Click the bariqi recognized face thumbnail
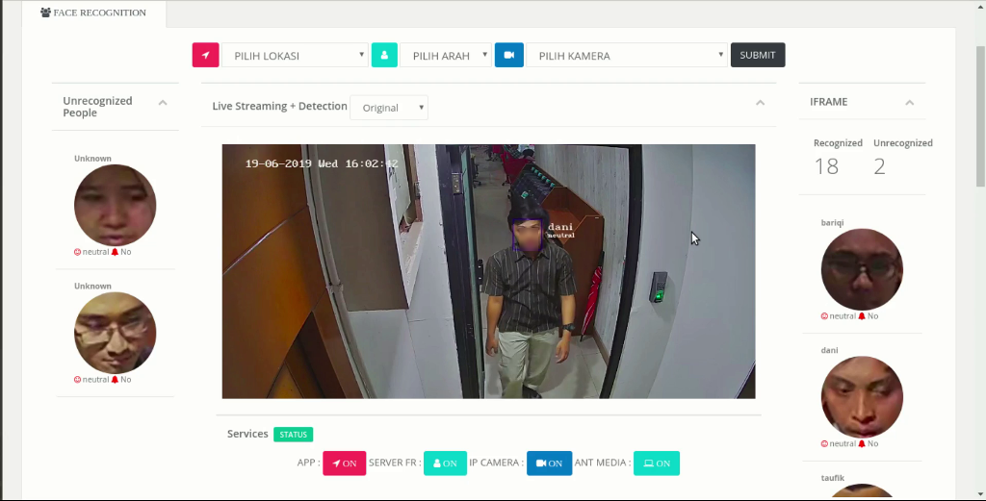This screenshot has height=501, width=986. (x=862, y=269)
